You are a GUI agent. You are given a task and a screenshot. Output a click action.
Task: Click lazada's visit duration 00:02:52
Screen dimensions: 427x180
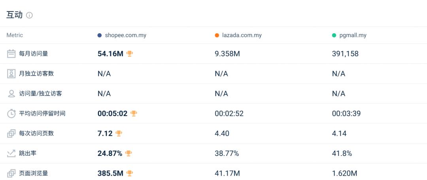pos(229,114)
